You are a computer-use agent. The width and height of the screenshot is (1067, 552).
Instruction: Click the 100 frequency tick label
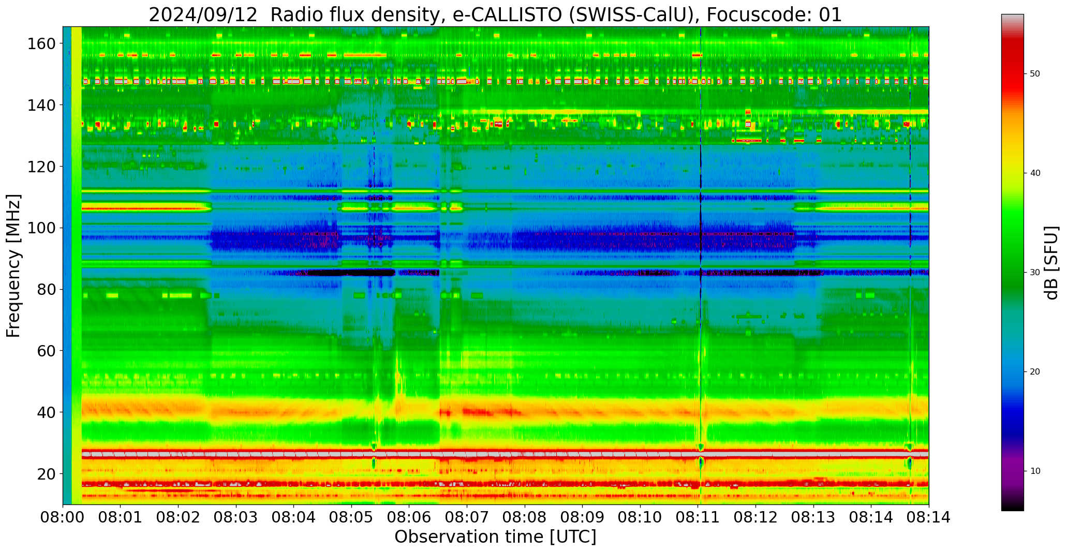point(41,228)
